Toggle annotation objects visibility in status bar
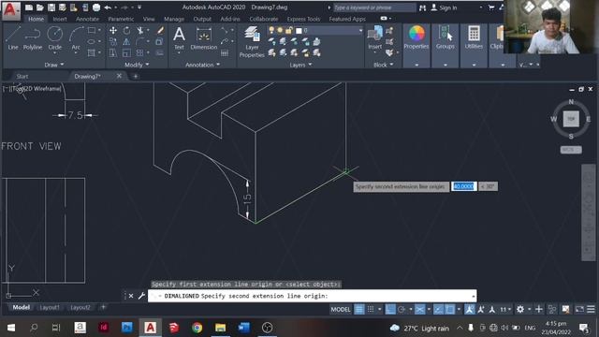599x337 pixels. 469,309
